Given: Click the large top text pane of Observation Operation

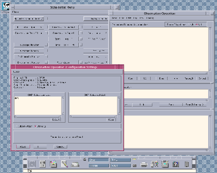Looking at the screenshot, I should [x=160, y=49].
